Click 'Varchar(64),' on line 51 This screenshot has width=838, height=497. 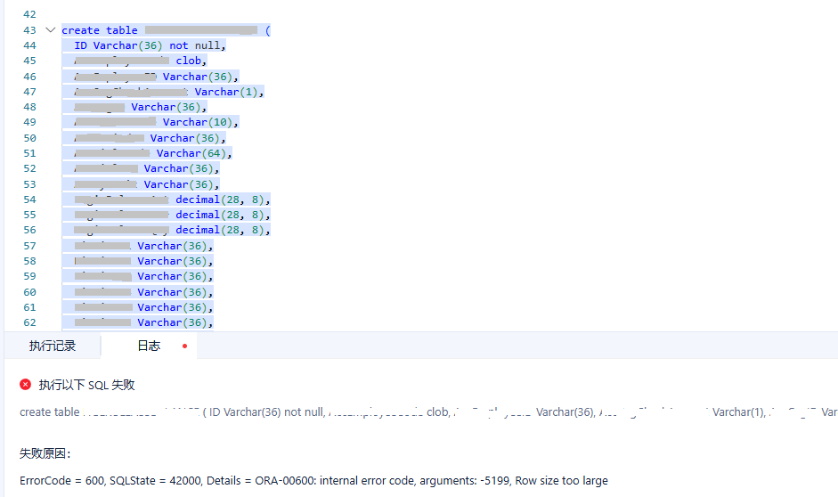194,153
